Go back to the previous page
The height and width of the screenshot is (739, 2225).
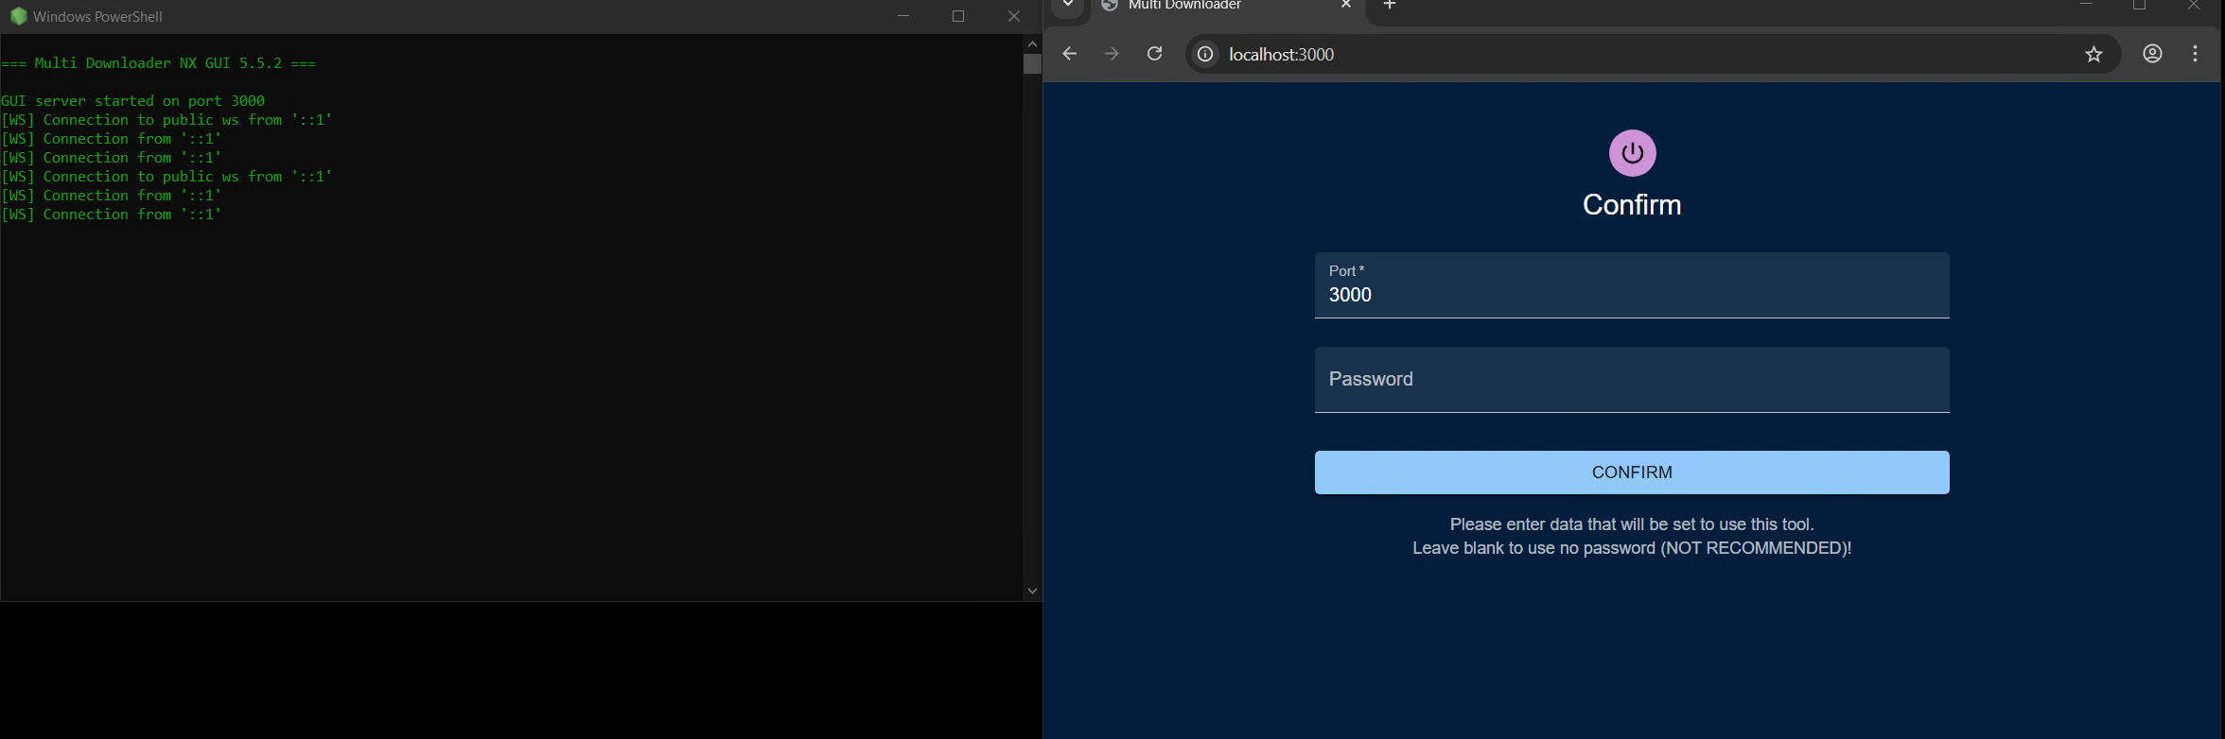(1070, 54)
